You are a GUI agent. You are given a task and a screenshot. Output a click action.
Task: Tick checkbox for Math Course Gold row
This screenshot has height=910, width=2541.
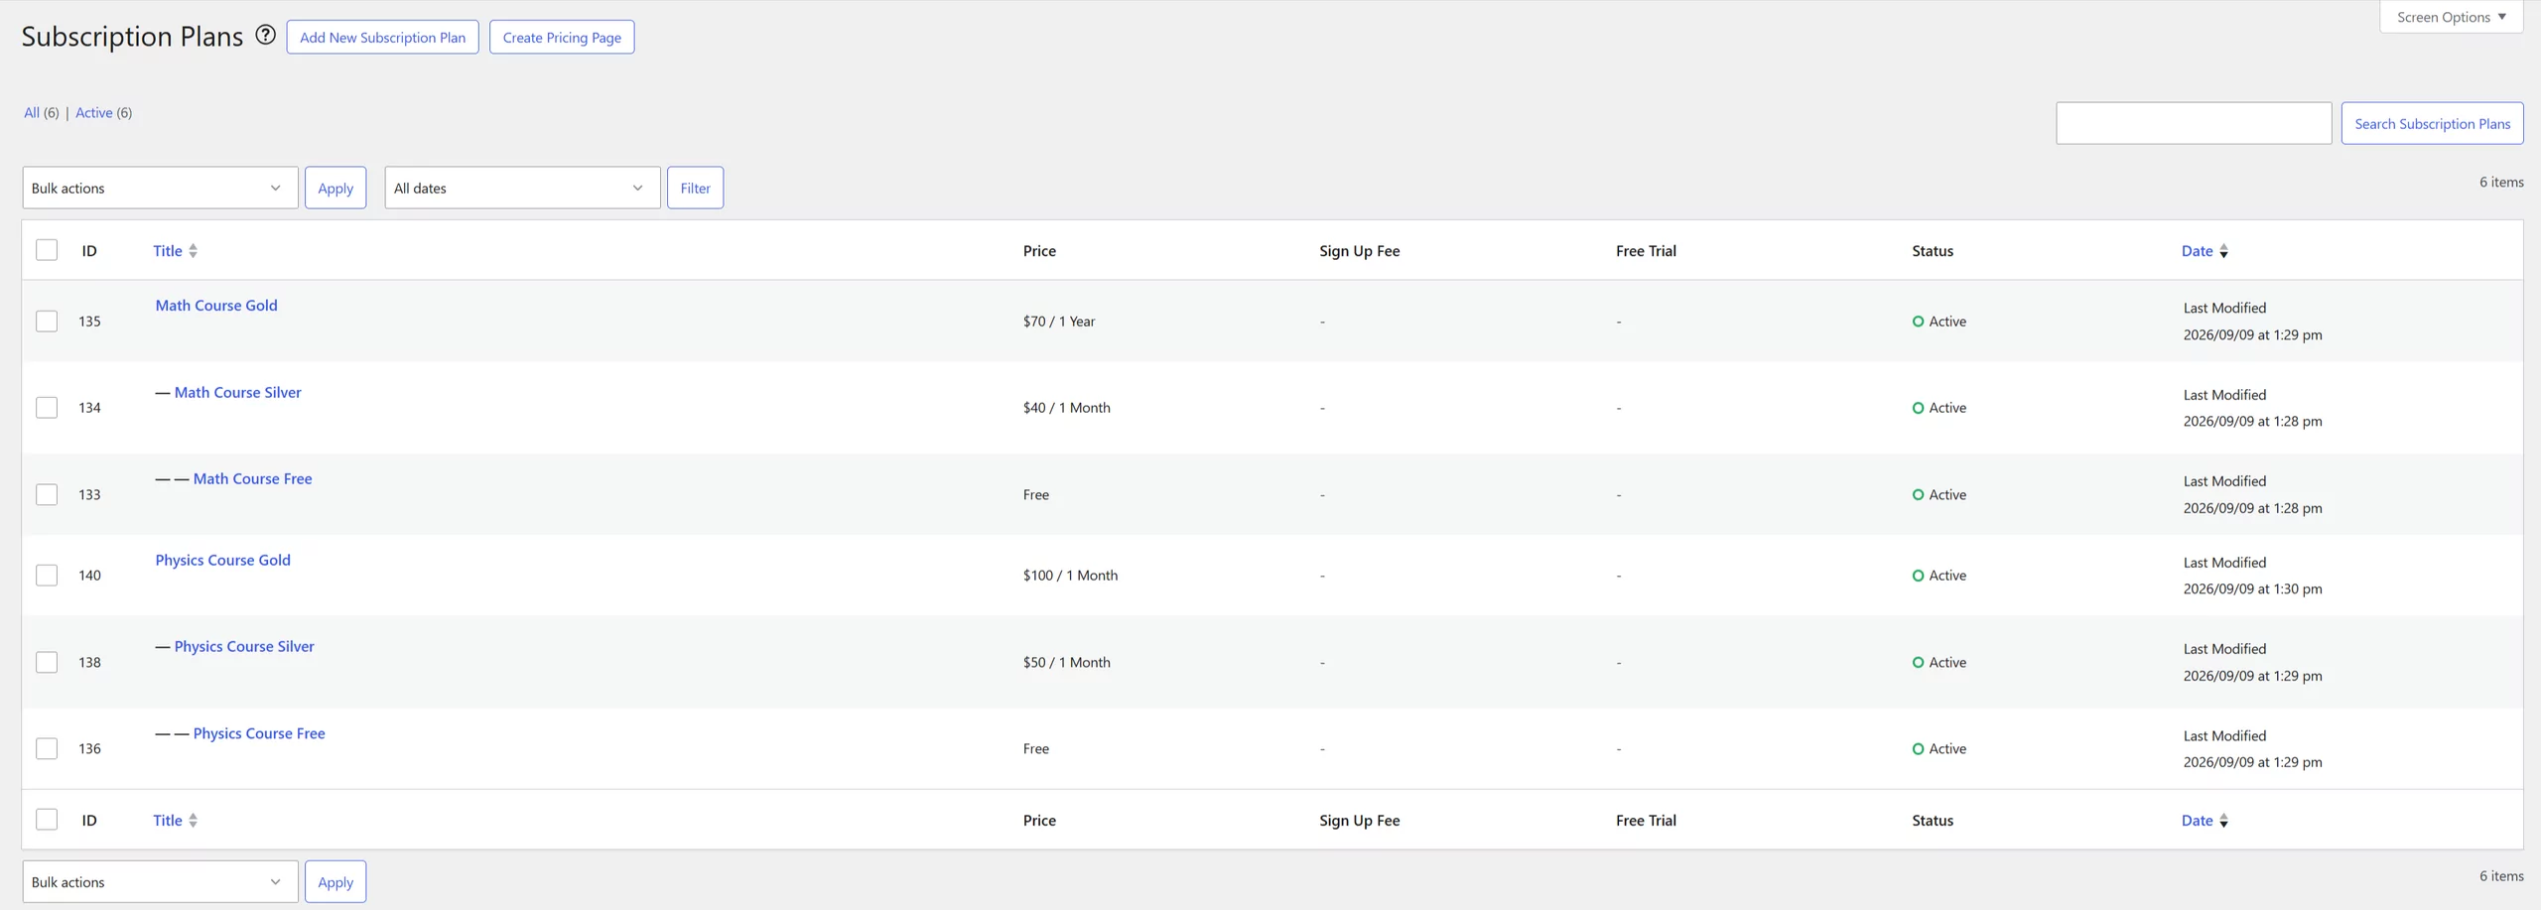47,321
